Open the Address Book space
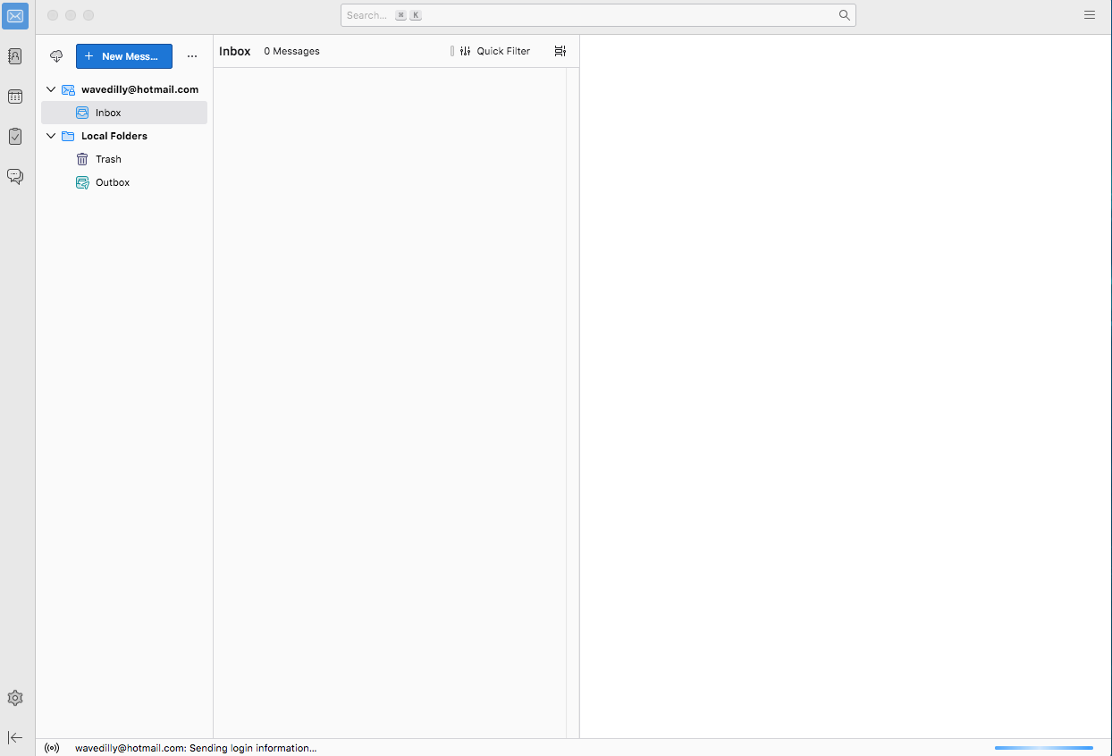 (15, 56)
